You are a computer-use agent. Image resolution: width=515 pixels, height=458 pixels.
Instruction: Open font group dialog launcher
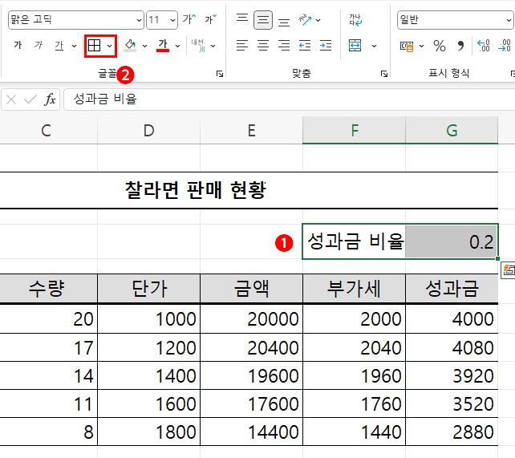(x=220, y=74)
